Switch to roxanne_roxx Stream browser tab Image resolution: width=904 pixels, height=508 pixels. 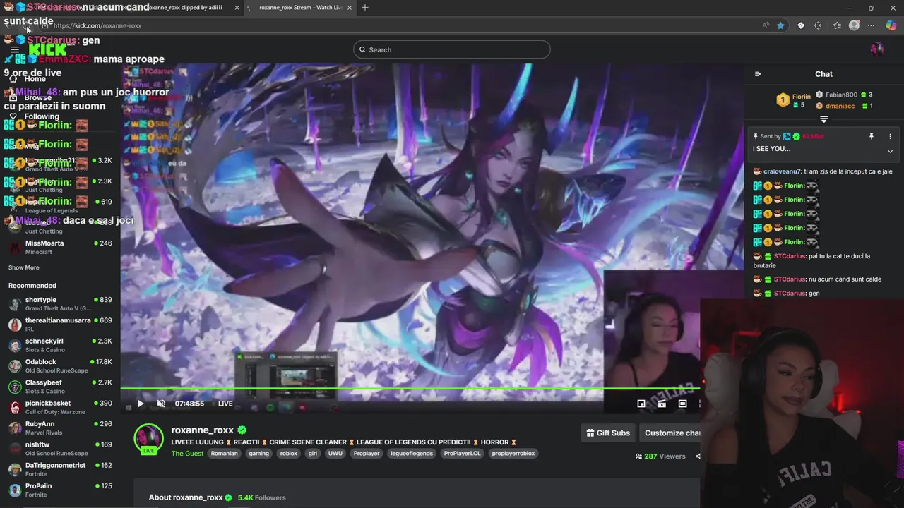[x=300, y=7]
